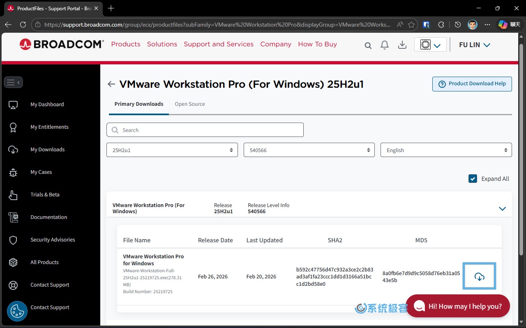The width and height of the screenshot is (526, 328).
Task: Switch to the Open Source tab
Action: tap(189, 104)
